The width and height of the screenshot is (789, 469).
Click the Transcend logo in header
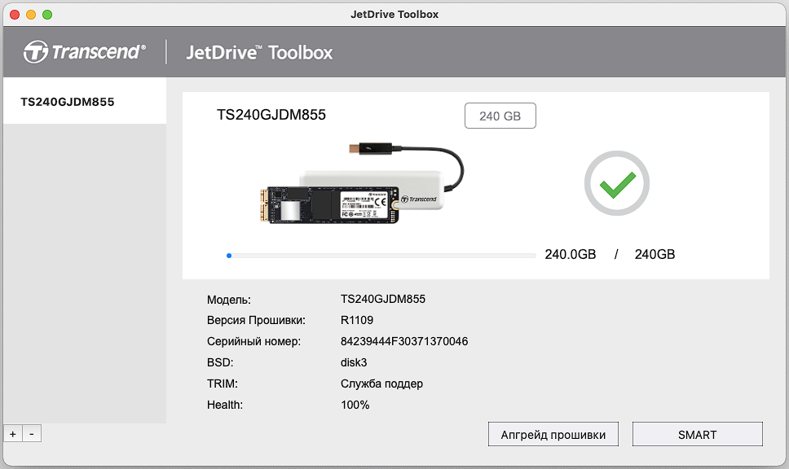coord(85,52)
